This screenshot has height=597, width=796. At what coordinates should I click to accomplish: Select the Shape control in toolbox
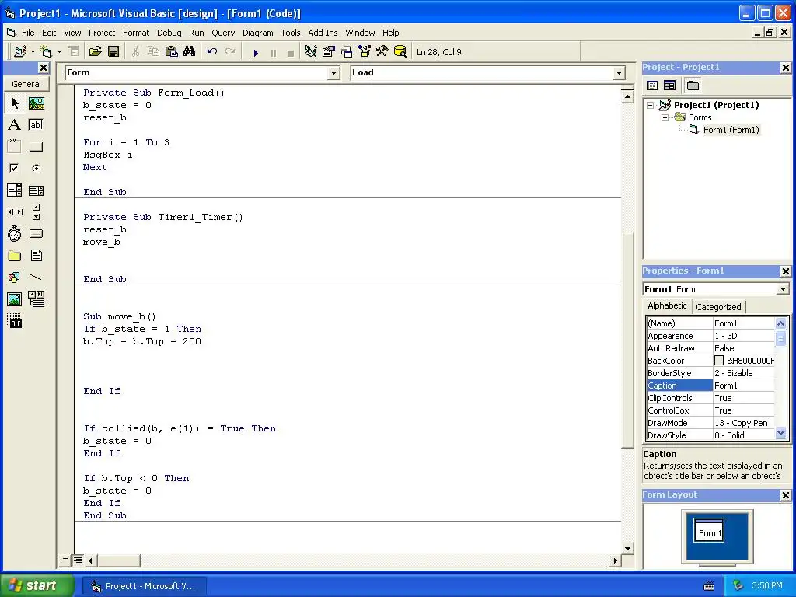15,278
